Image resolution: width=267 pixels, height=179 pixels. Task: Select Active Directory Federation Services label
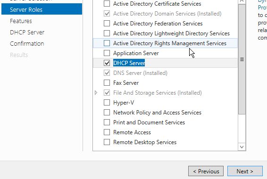click(x=158, y=24)
